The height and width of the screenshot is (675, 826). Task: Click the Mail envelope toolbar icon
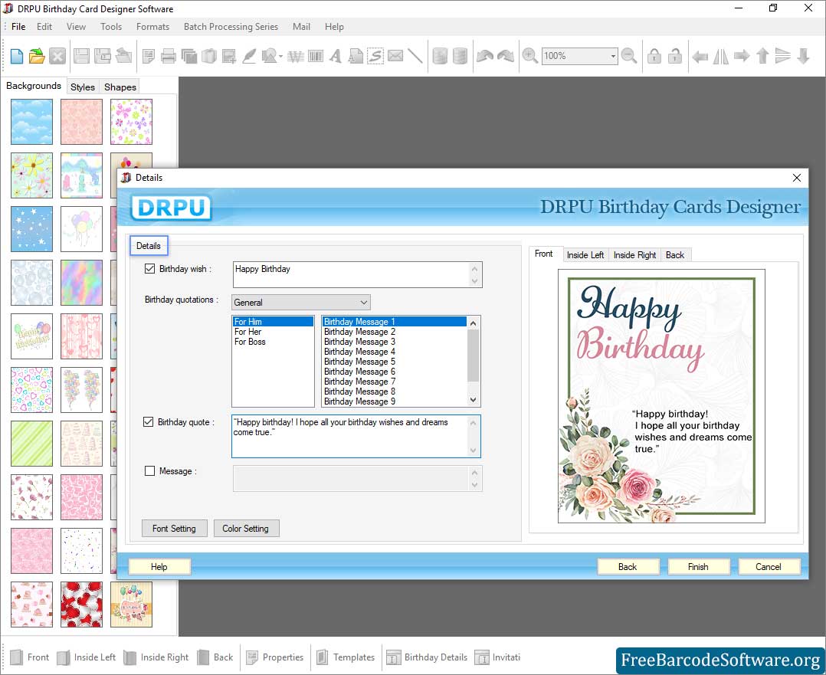(395, 56)
